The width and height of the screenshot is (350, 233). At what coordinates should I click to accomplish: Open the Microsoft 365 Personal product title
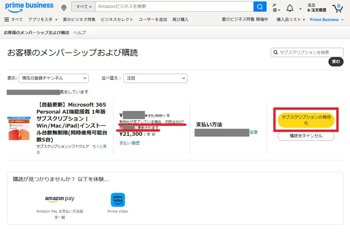click(x=72, y=122)
